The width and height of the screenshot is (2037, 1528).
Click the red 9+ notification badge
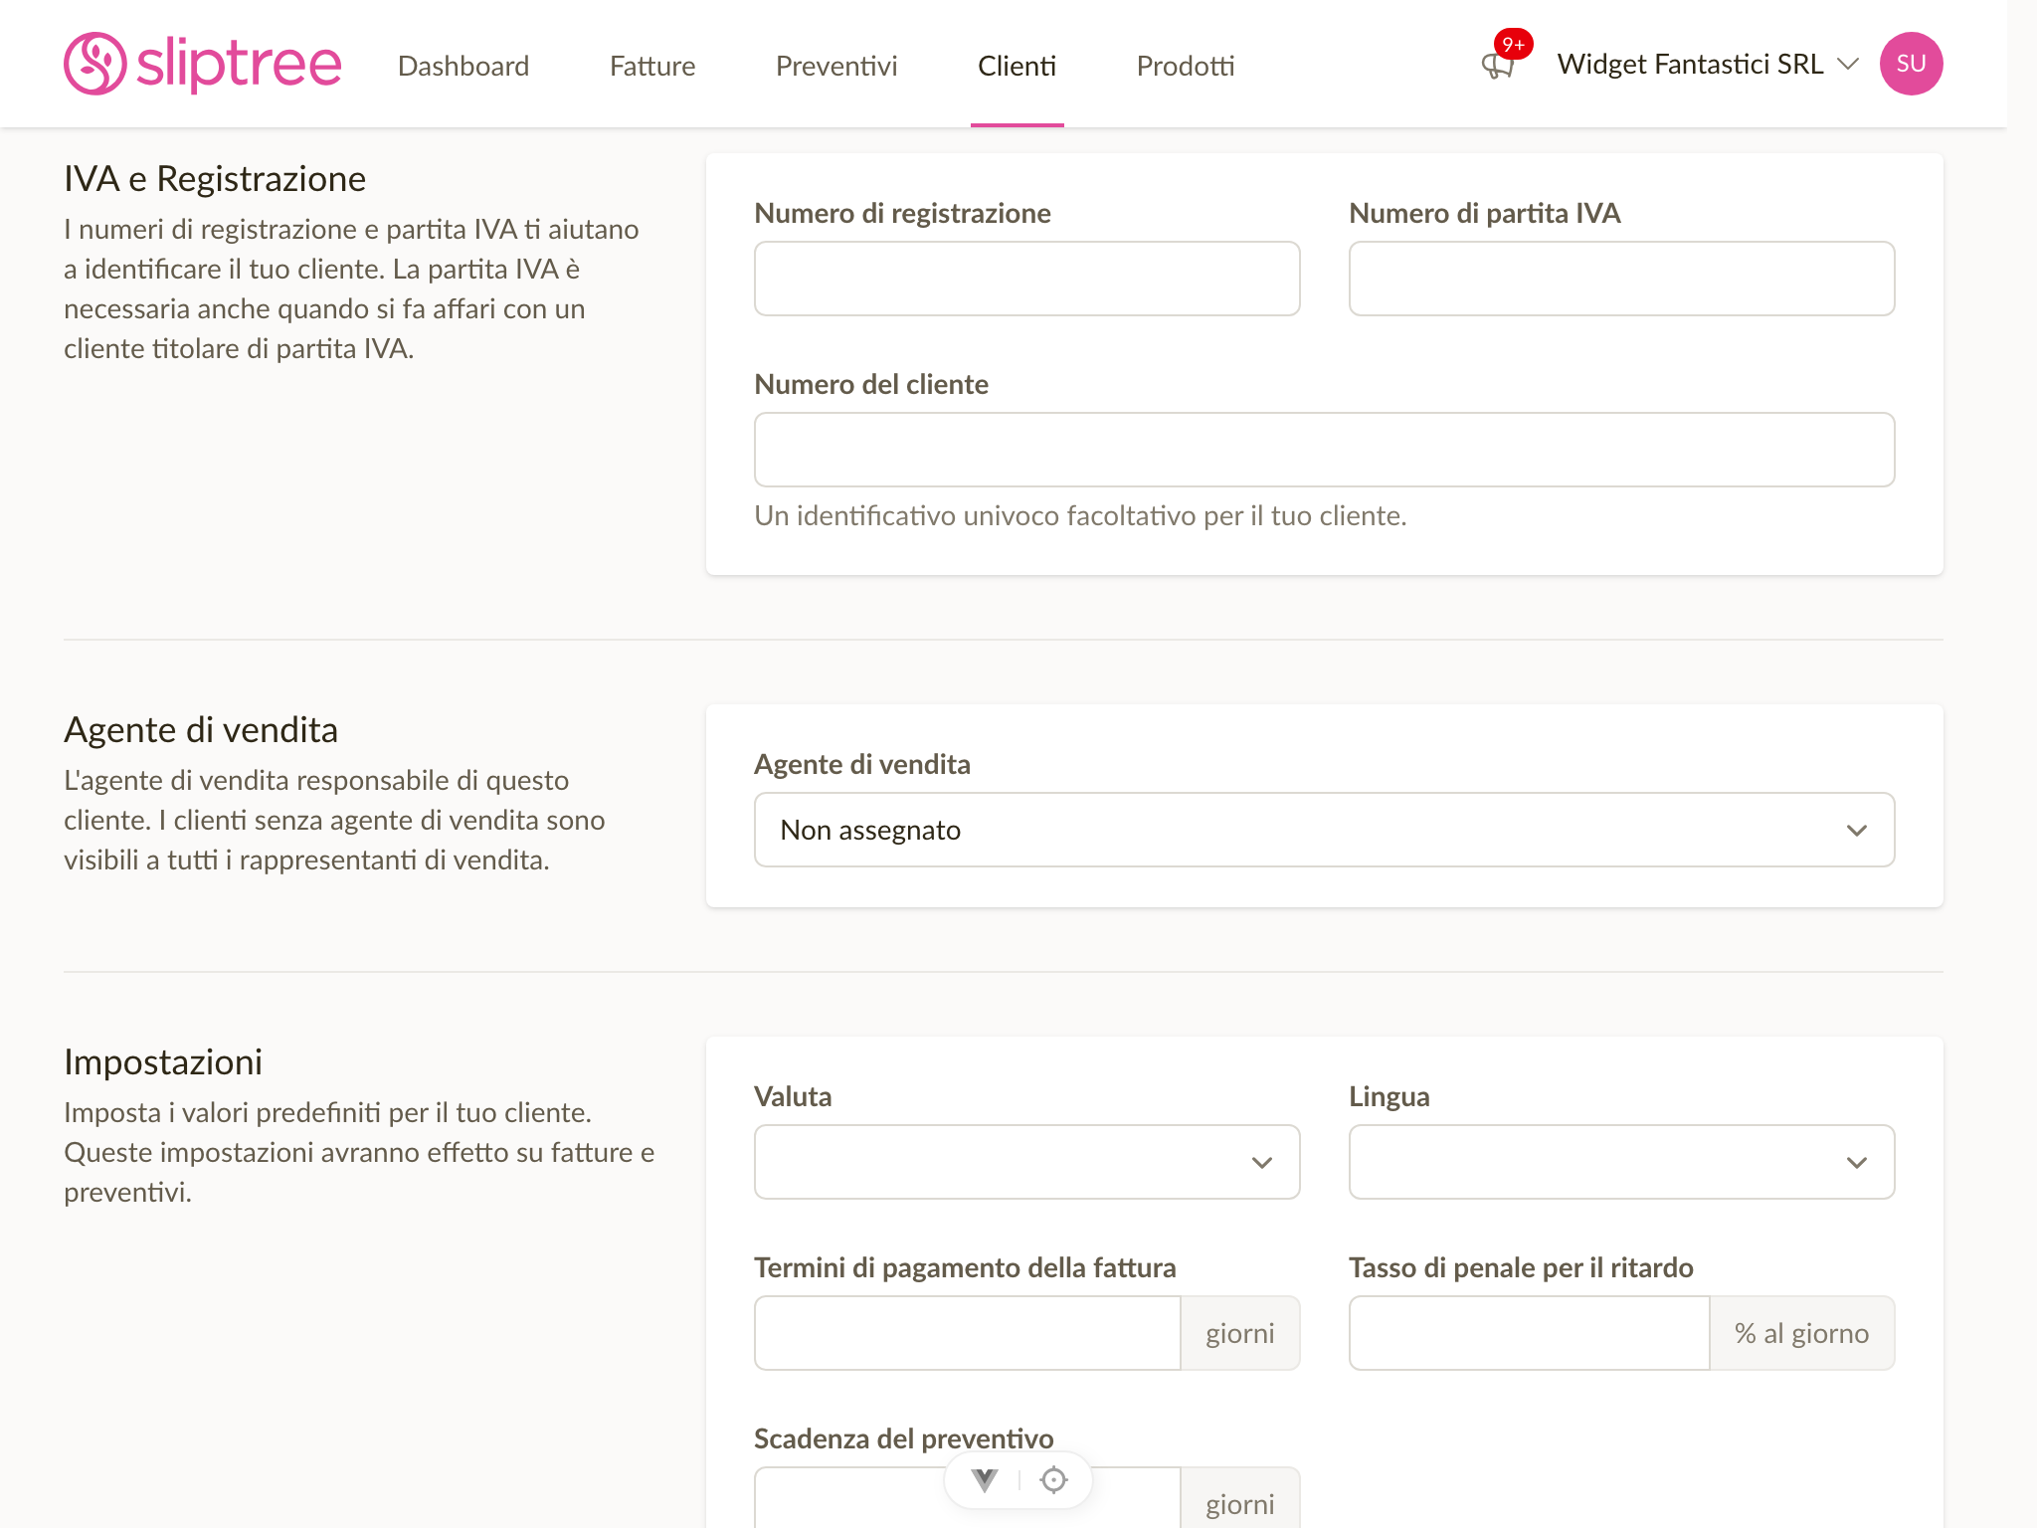(x=1513, y=44)
